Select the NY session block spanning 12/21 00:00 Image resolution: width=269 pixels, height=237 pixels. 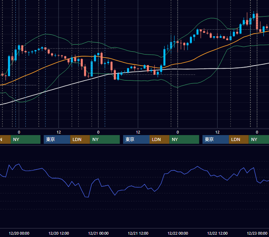pos(105,139)
